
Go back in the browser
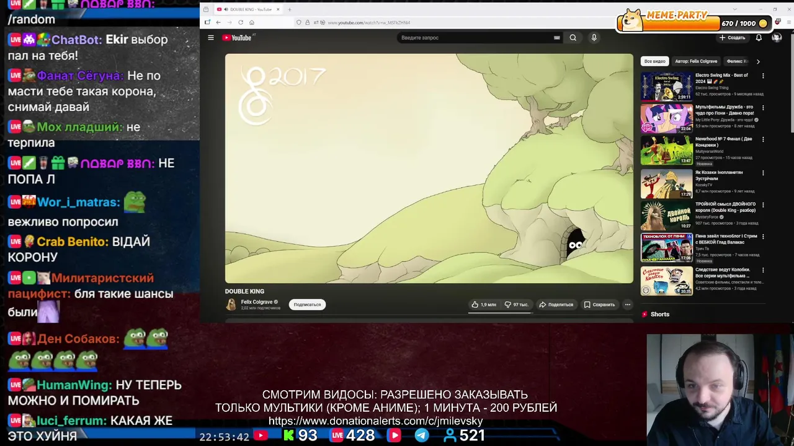[218, 22]
